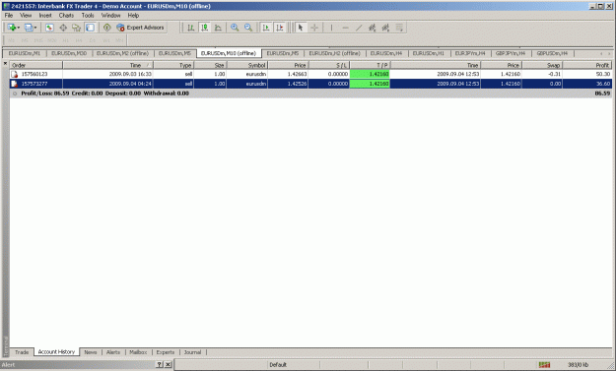Open the View menu
Viewport: 616px width, 371px height.
click(x=26, y=16)
